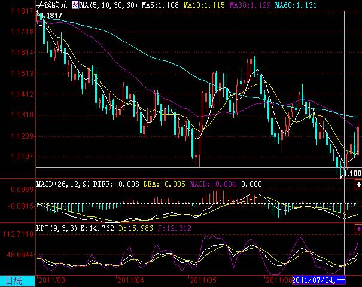Image resolution: width=362 pixels, height=287 pixels.
Task: Click the 1.1209 price axis label
Action: [x=22, y=136]
